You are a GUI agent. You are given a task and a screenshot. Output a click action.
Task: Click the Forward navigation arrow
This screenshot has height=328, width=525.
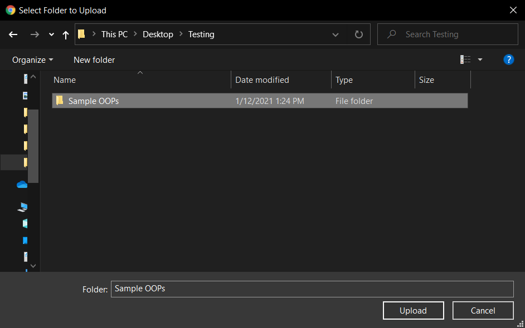pos(35,34)
